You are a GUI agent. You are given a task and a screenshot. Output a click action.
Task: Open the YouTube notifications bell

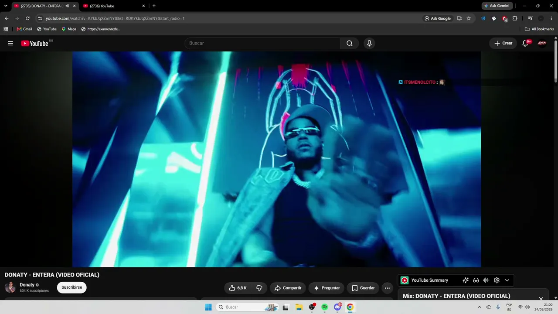(526, 43)
